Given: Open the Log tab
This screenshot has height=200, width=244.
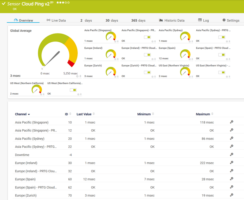Looking at the screenshot, I should tap(203, 20).
